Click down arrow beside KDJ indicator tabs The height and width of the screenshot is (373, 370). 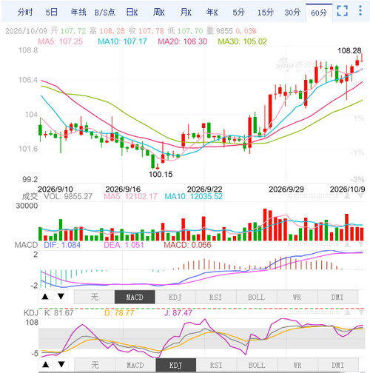click(61, 365)
